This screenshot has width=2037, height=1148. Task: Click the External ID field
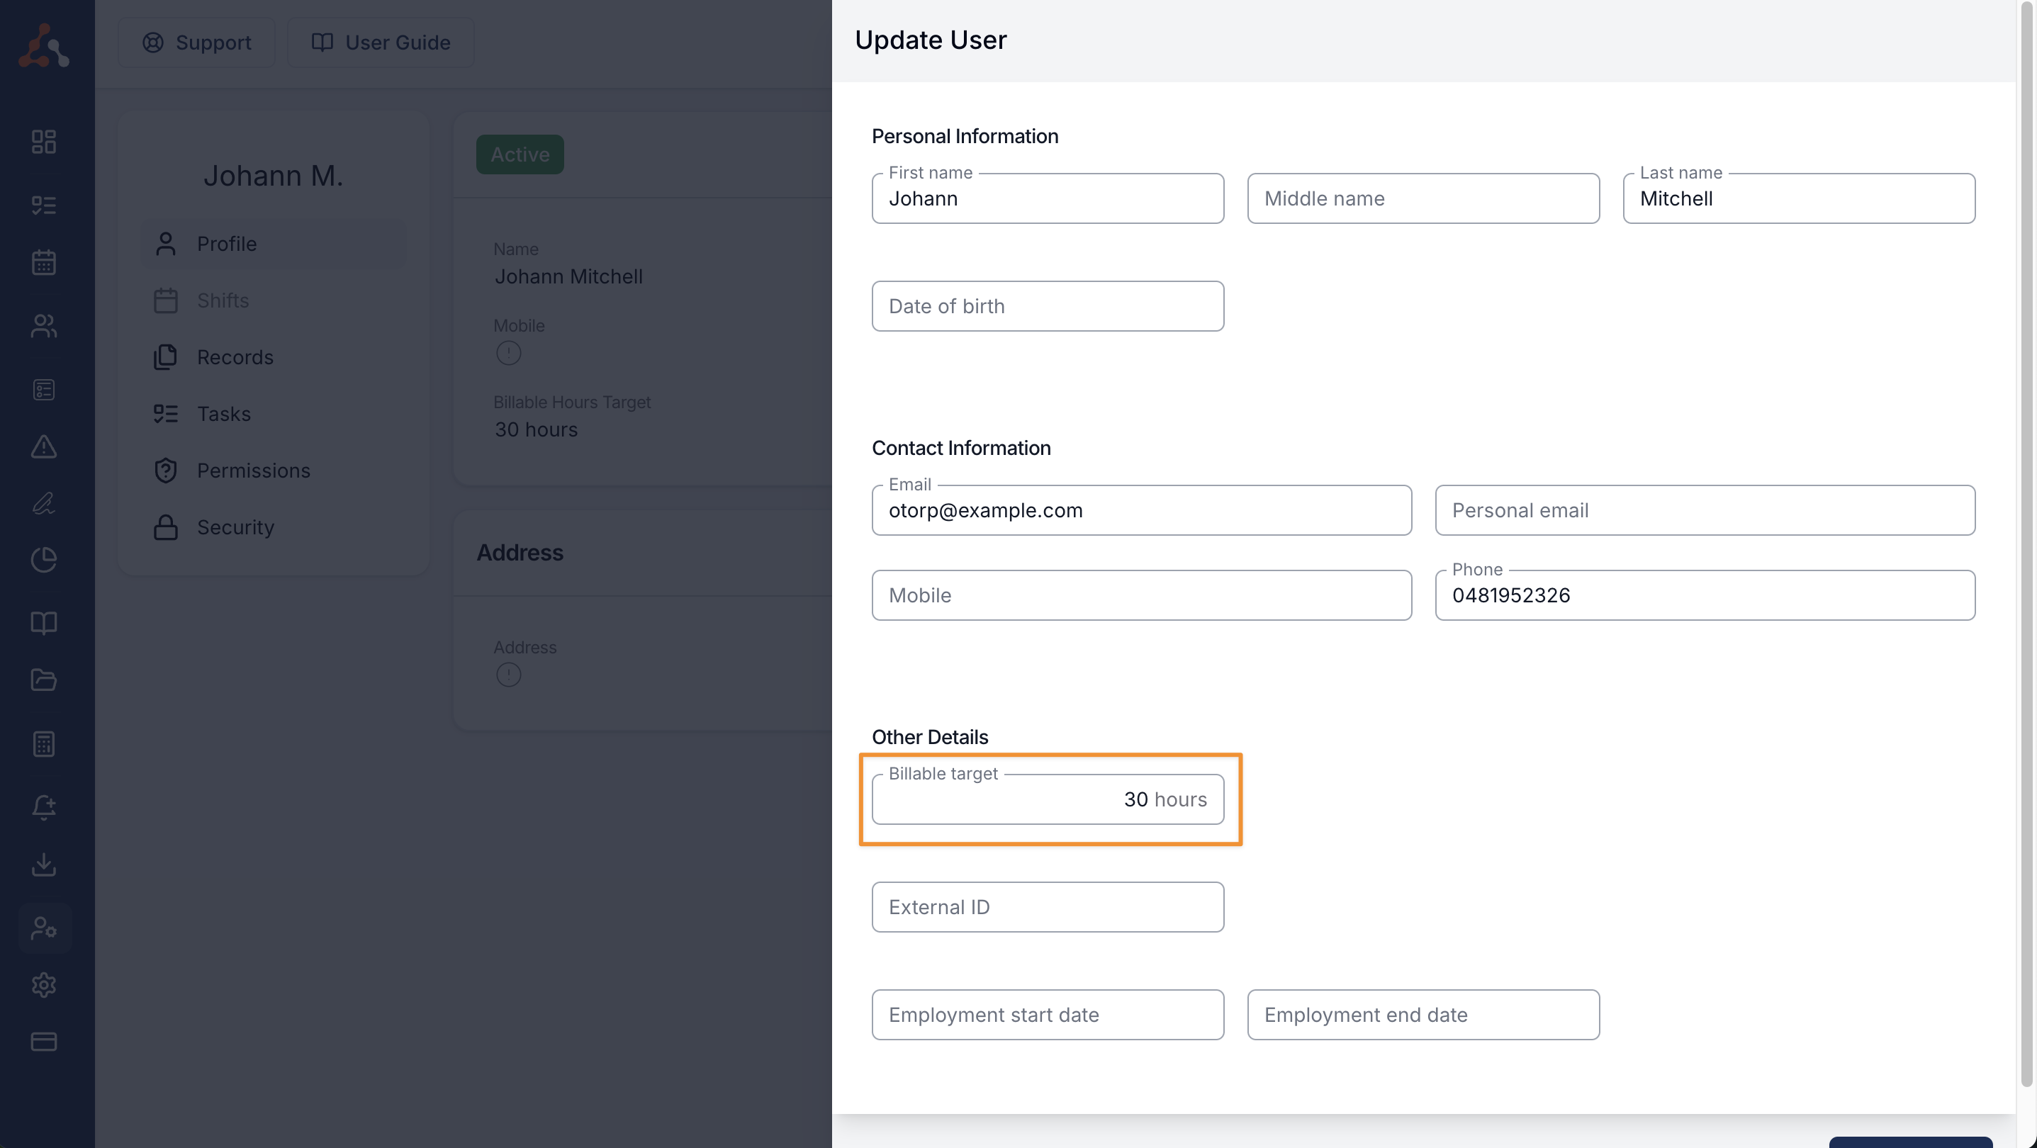[x=1048, y=907]
